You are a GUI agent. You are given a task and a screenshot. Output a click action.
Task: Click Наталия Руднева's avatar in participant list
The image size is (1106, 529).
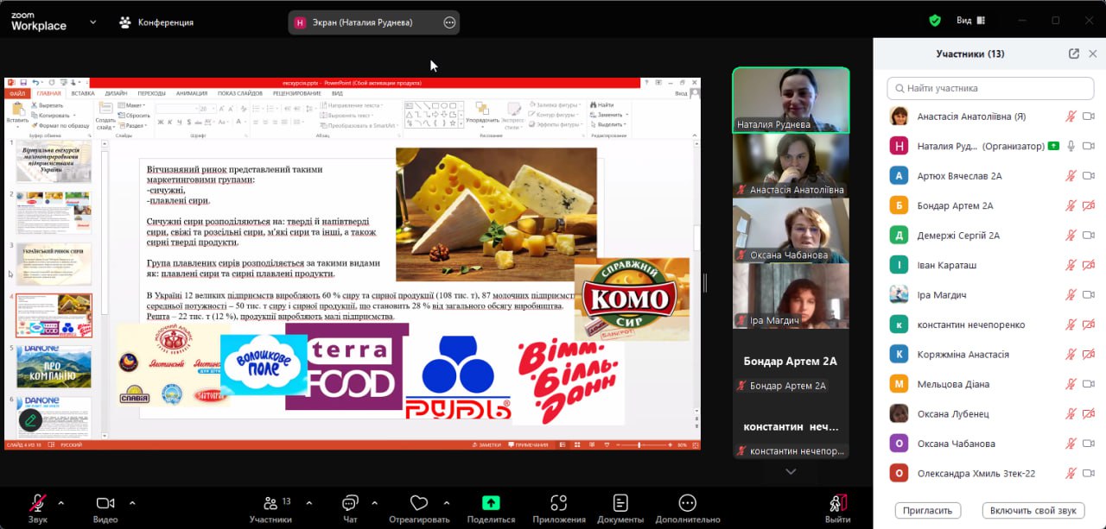click(x=899, y=146)
